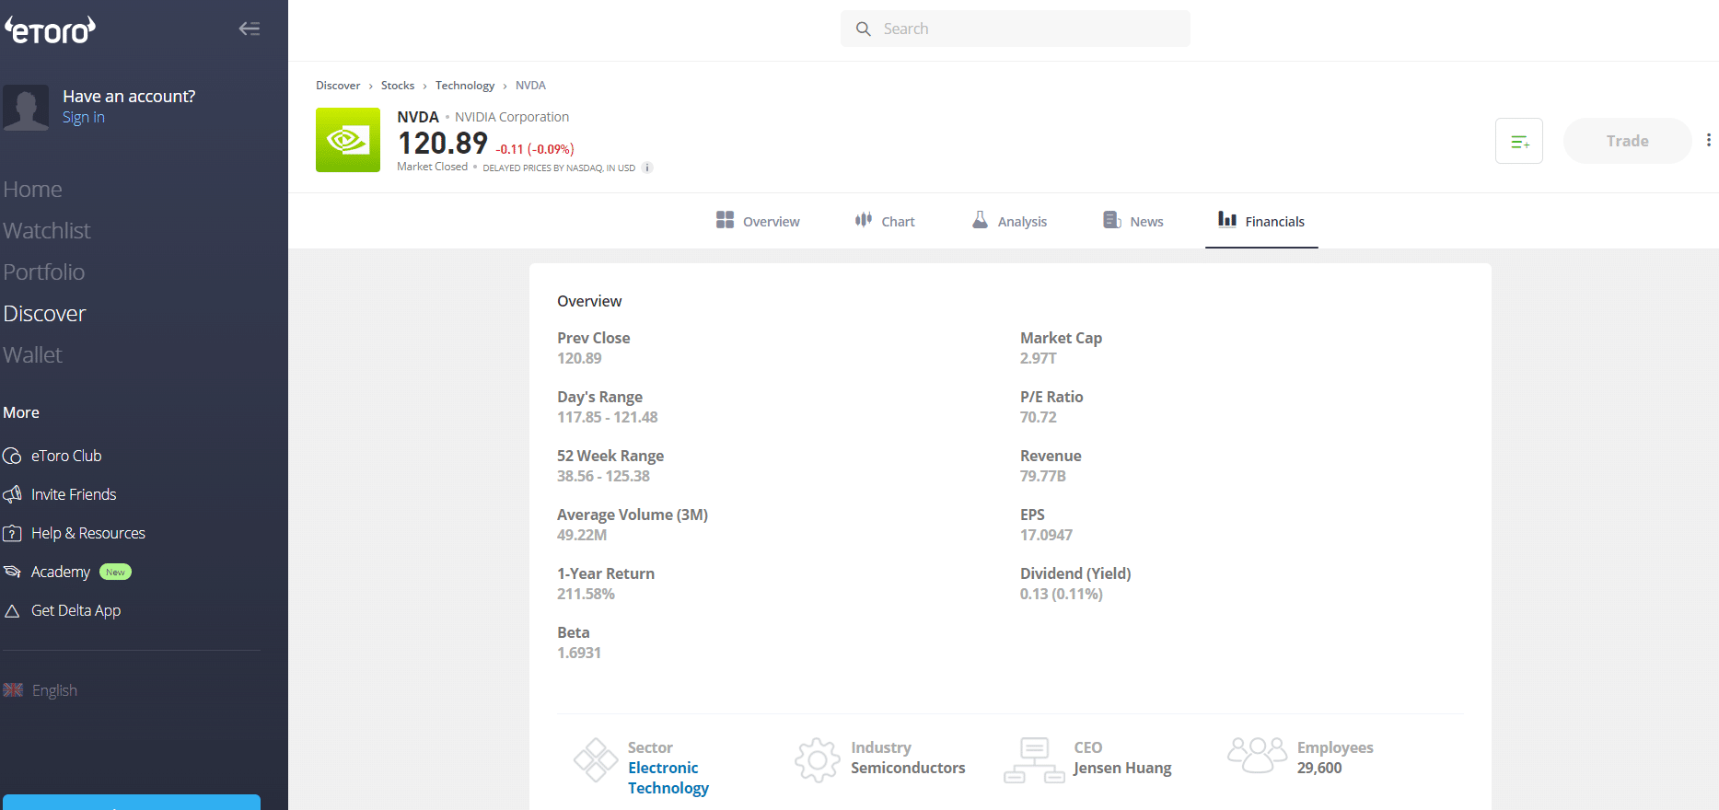The image size is (1719, 810).
Task: Click NVDA breadcrumb
Action: [530, 86]
